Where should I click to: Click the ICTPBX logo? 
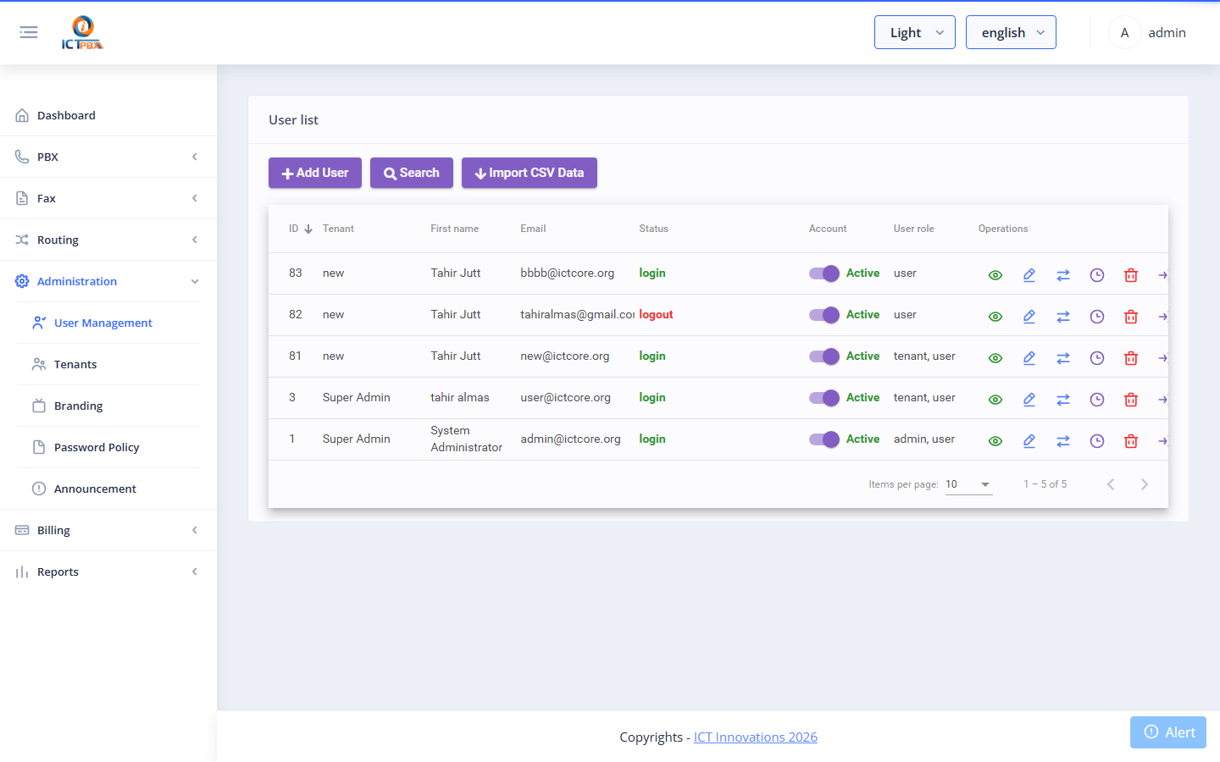coord(82,32)
